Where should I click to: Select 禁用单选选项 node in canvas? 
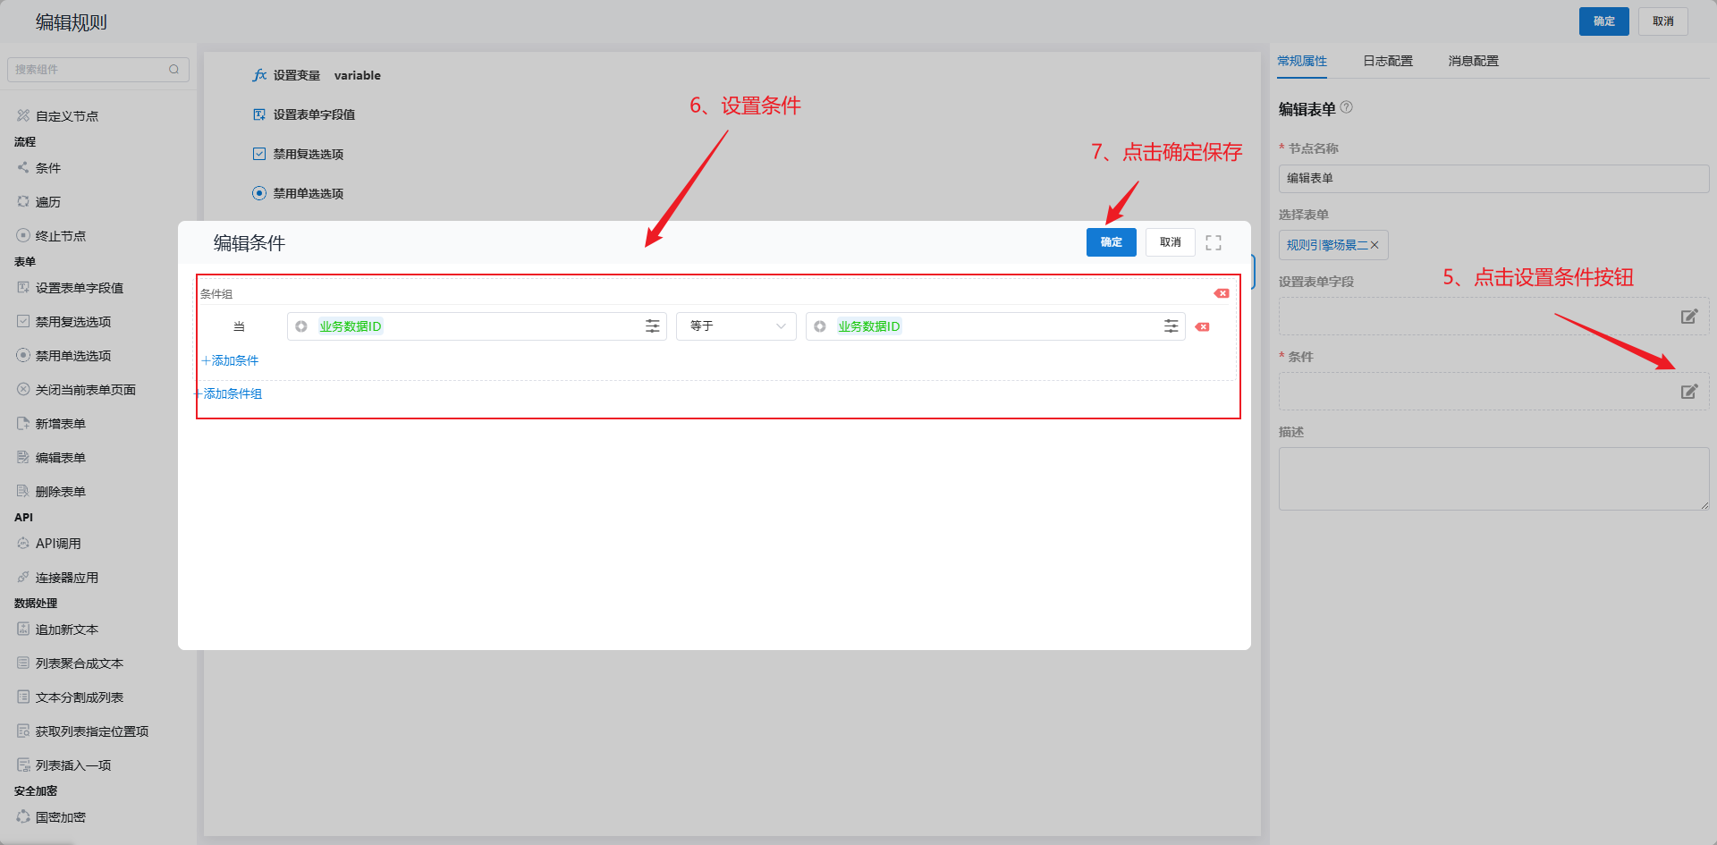pyautogui.click(x=308, y=193)
